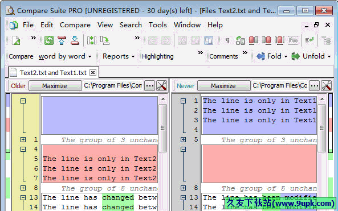
Task: Expand the unchanged group at line 8, Newer pane
Action: point(183,188)
